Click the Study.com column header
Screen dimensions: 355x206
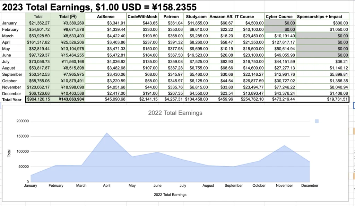pos(197,16)
